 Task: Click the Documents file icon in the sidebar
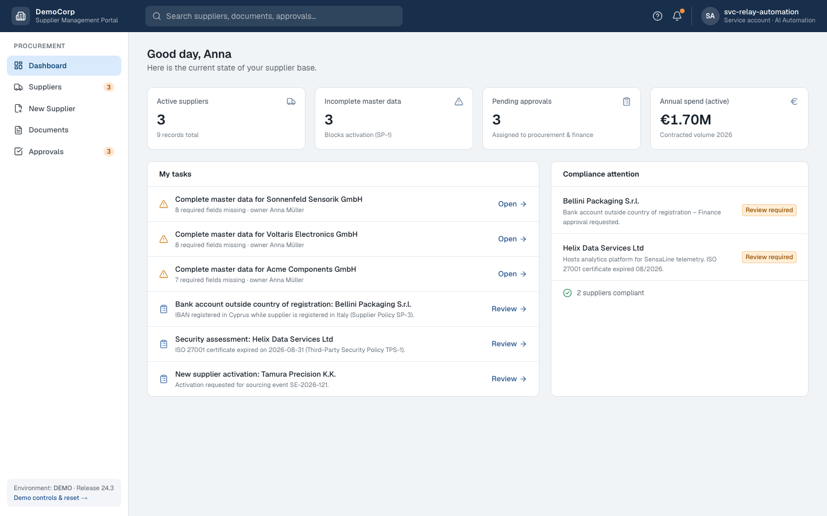point(18,130)
